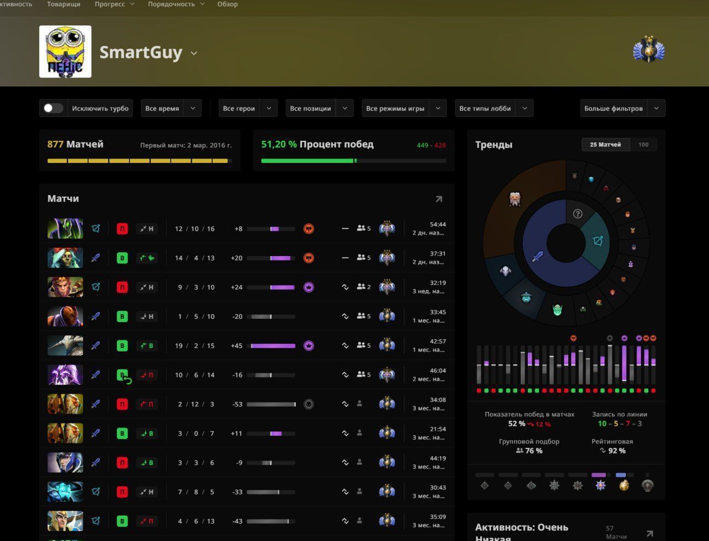Image resolution: width=709 pixels, height=541 pixels.
Task: Open Activity panel arrow icon
Action: pos(650,533)
